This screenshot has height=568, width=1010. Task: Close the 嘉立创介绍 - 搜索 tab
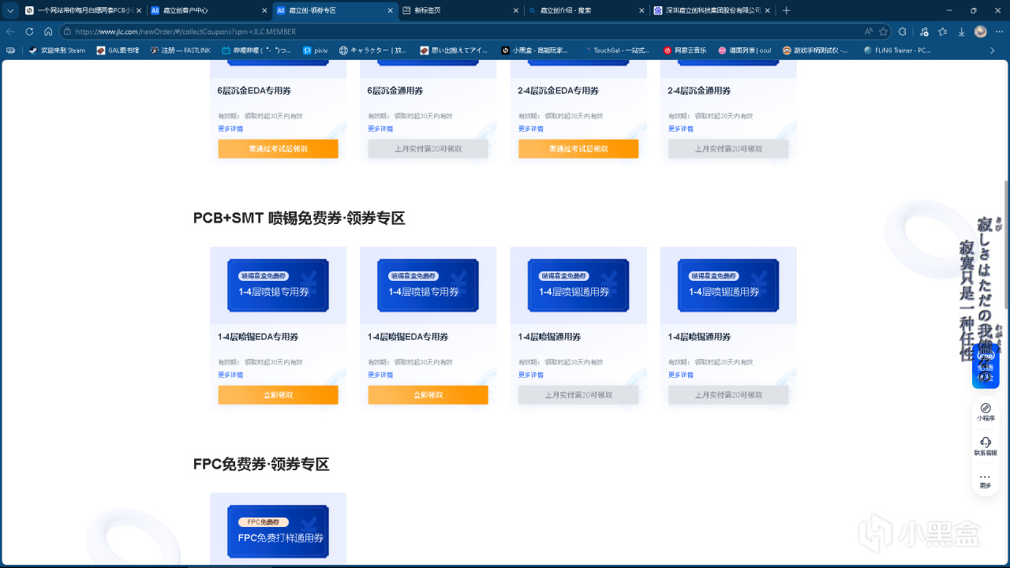(x=642, y=10)
